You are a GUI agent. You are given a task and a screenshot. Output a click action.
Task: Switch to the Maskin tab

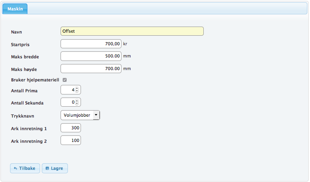[15, 9]
